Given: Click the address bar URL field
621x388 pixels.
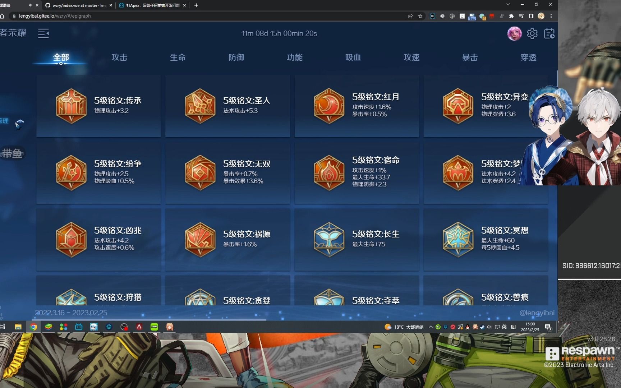Looking at the screenshot, I should pos(212,16).
